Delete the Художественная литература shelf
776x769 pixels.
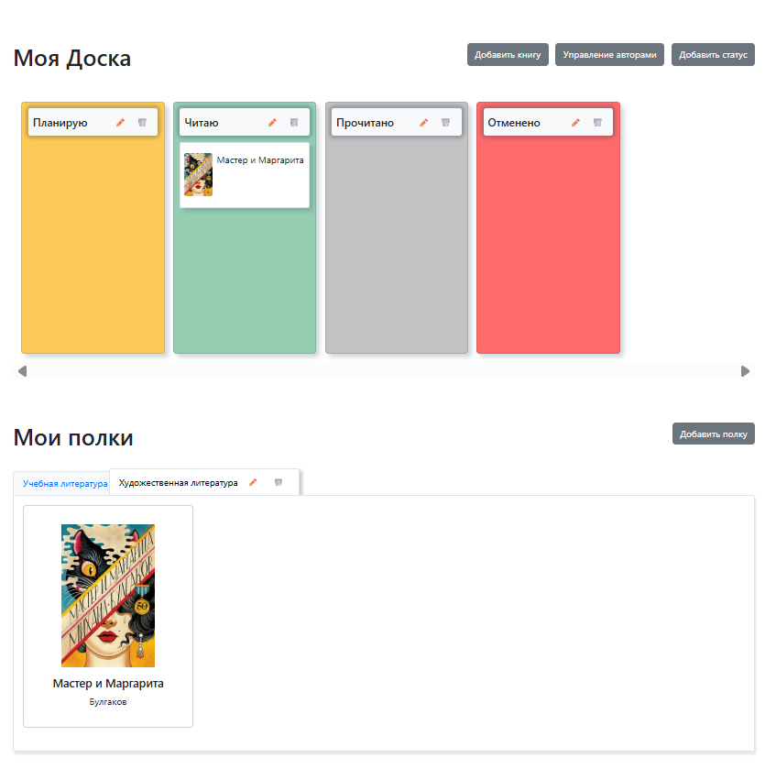[279, 482]
